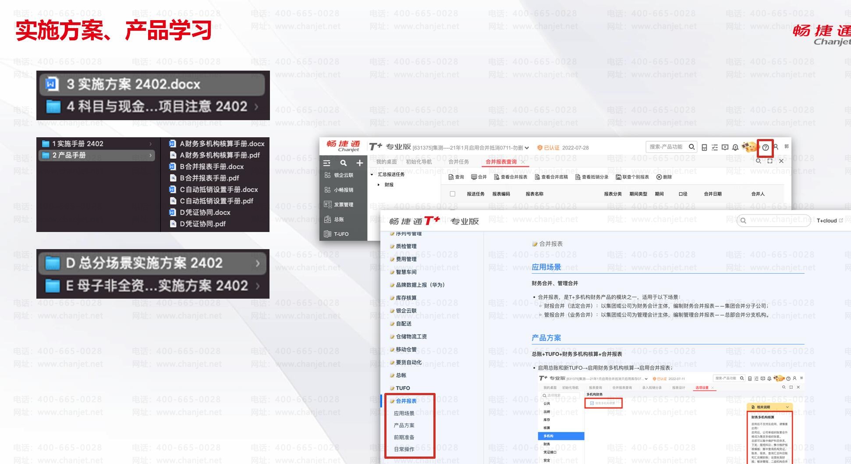Click 联查个别报表 in the toolbar
Viewport: 851px width, 464px height.
tap(632, 177)
